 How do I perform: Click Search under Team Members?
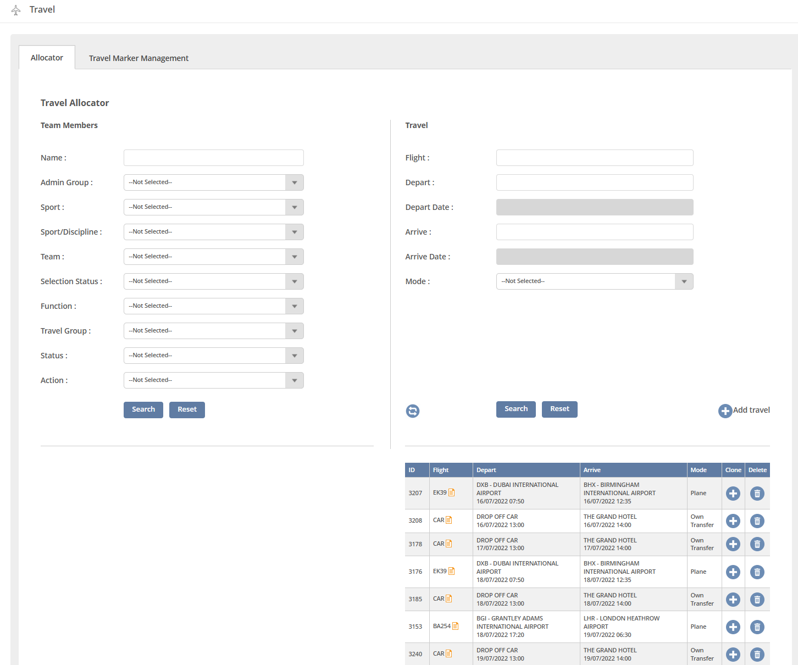[143, 409]
